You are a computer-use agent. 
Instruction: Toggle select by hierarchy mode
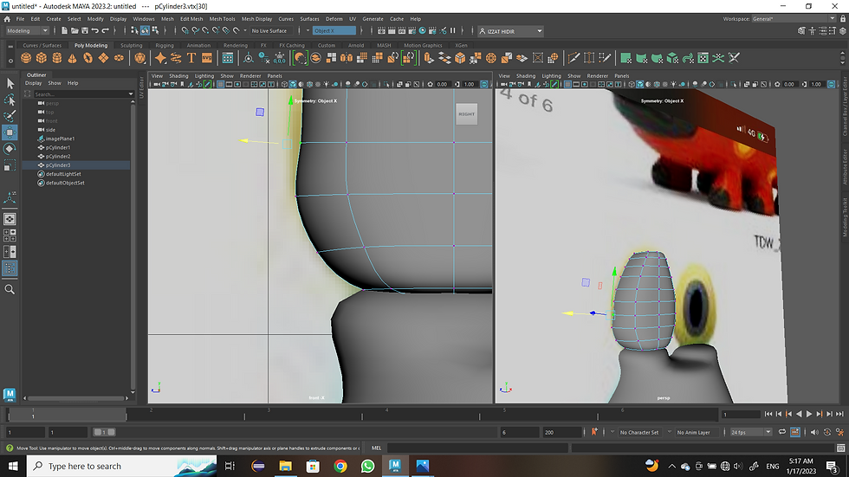(135, 31)
